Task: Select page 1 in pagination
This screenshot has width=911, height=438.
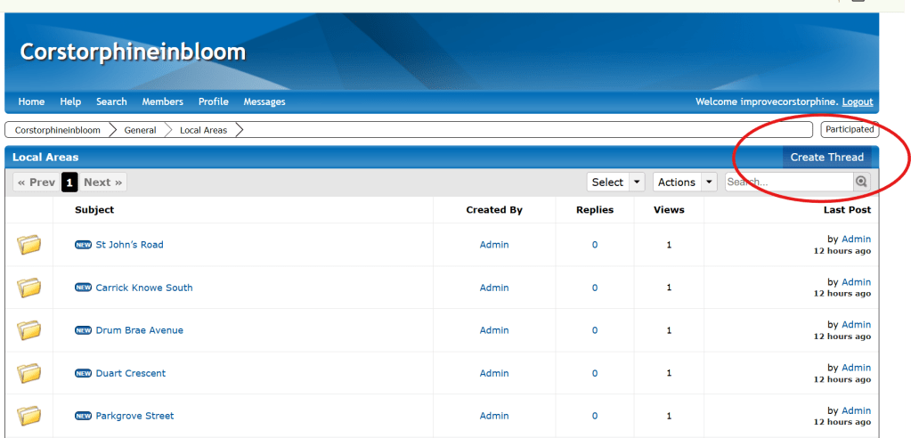Action: (69, 182)
